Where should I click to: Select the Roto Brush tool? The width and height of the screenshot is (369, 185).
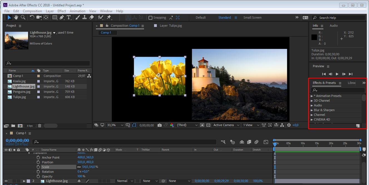point(100,17)
